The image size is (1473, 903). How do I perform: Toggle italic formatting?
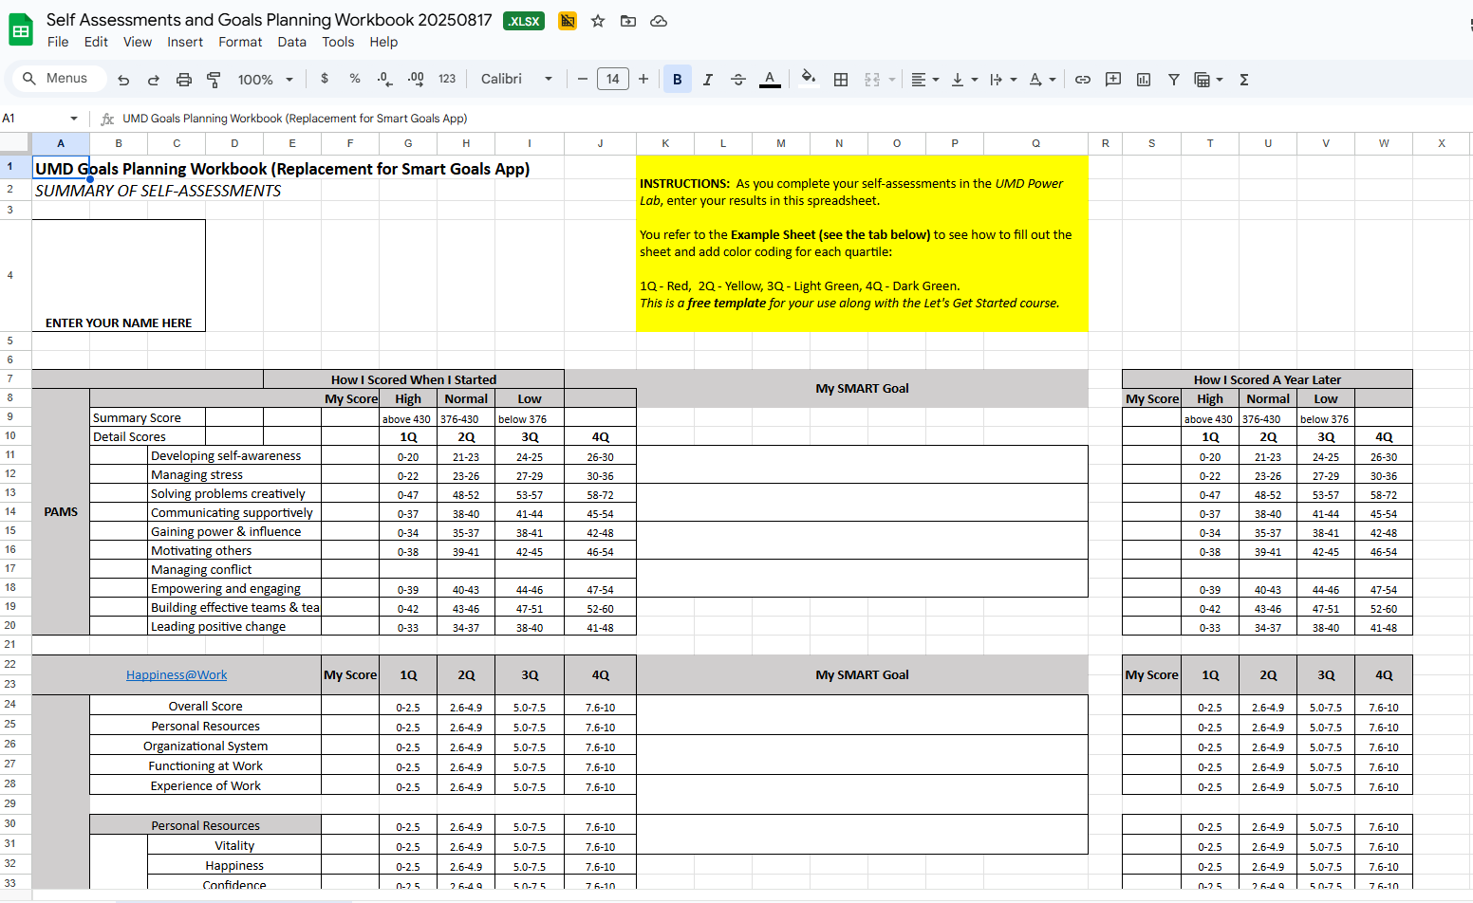pos(708,80)
